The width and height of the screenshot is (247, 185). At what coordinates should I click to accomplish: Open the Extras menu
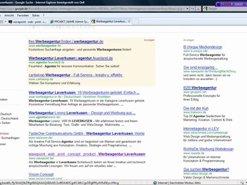point(36,15)
